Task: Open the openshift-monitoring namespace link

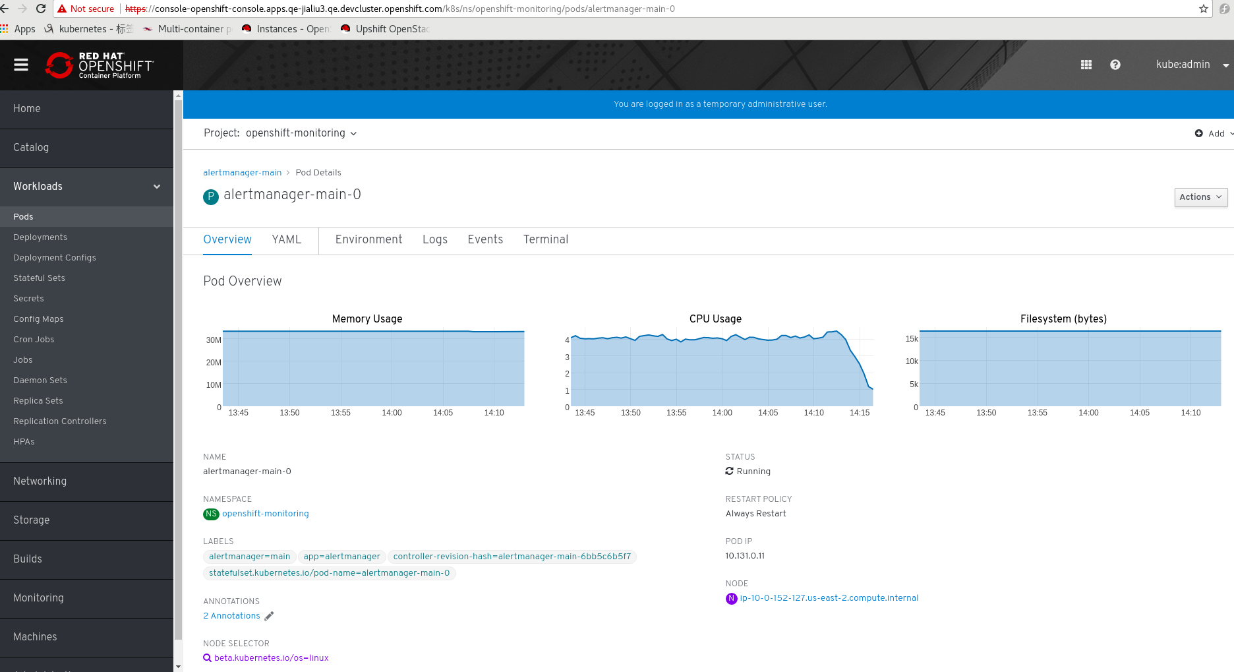Action: (x=265, y=514)
